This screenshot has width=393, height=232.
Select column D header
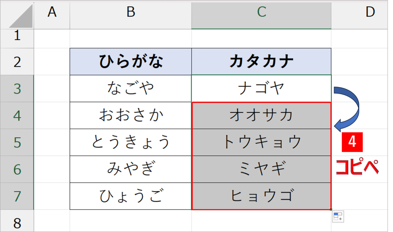(x=359, y=16)
